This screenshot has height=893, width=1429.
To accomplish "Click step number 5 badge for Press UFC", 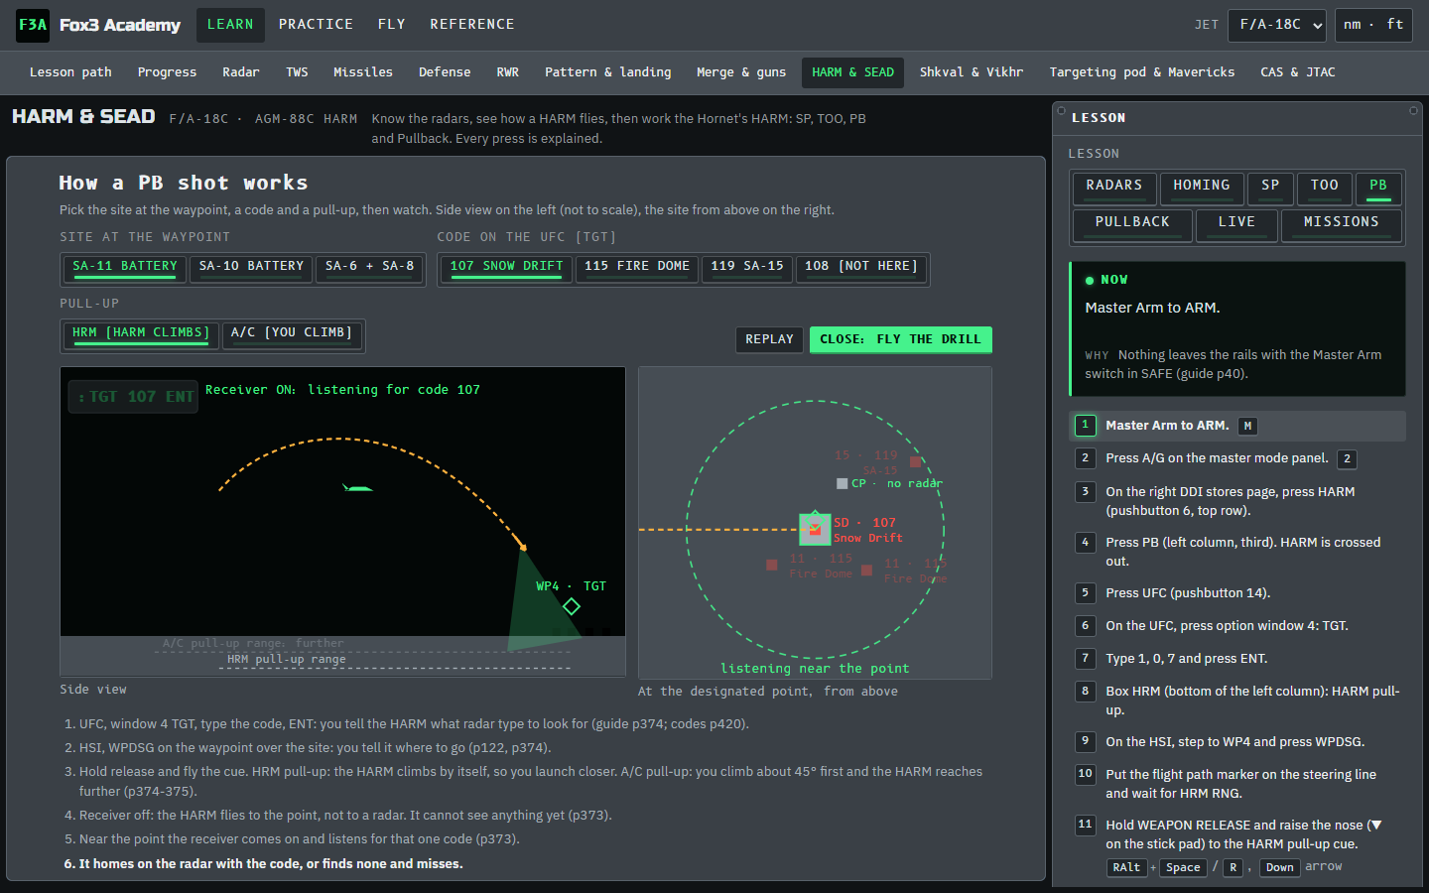I will 1086,593.
